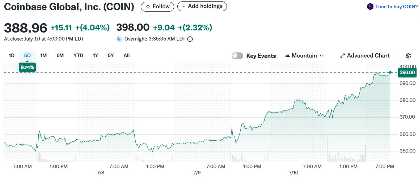Open chart settings gear icon

pyautogui.click(x=408, y=56)
